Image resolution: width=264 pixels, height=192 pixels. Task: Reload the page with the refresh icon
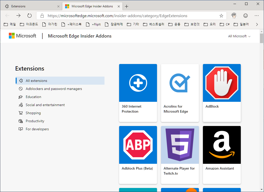point(30,16)
